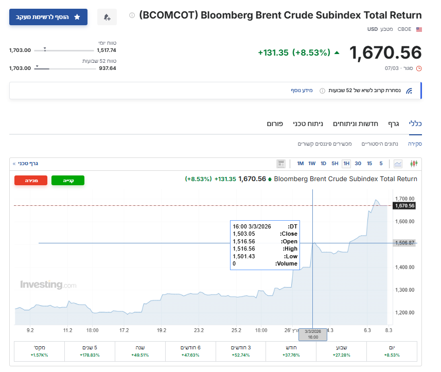441x372 pixels.
Task: Click the clock icon beside closed status
Action: coord(419,68)
